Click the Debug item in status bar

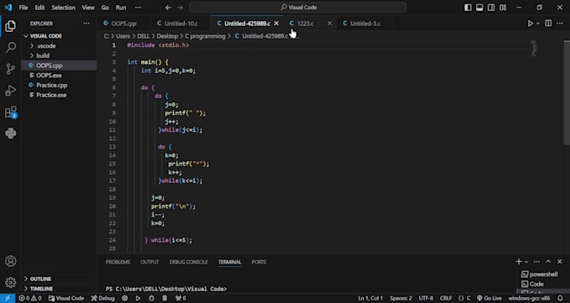click(102, 298)
